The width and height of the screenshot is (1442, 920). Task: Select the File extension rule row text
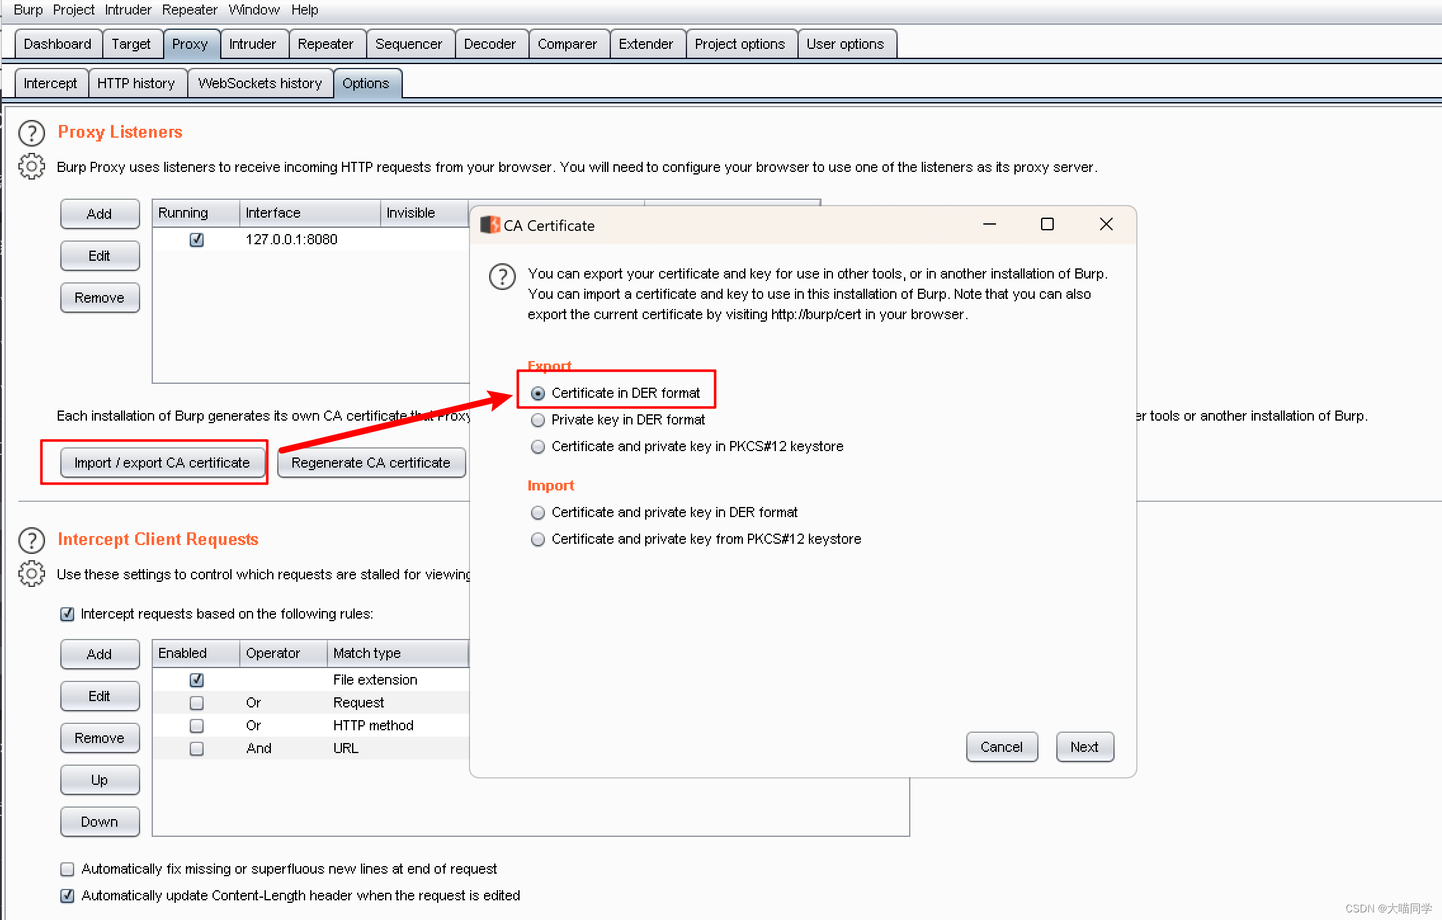[375, 680]
